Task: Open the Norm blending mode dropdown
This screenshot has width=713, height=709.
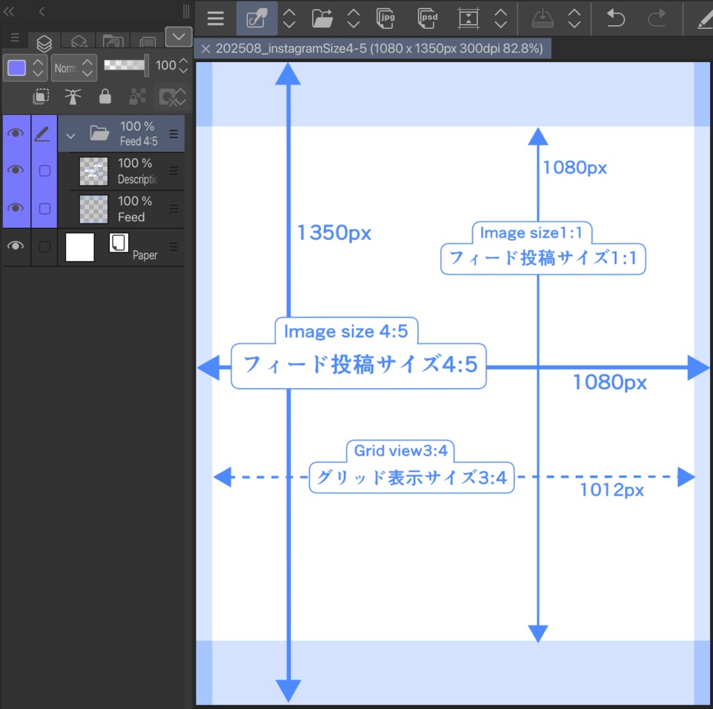Action: (x=70, y=68)
